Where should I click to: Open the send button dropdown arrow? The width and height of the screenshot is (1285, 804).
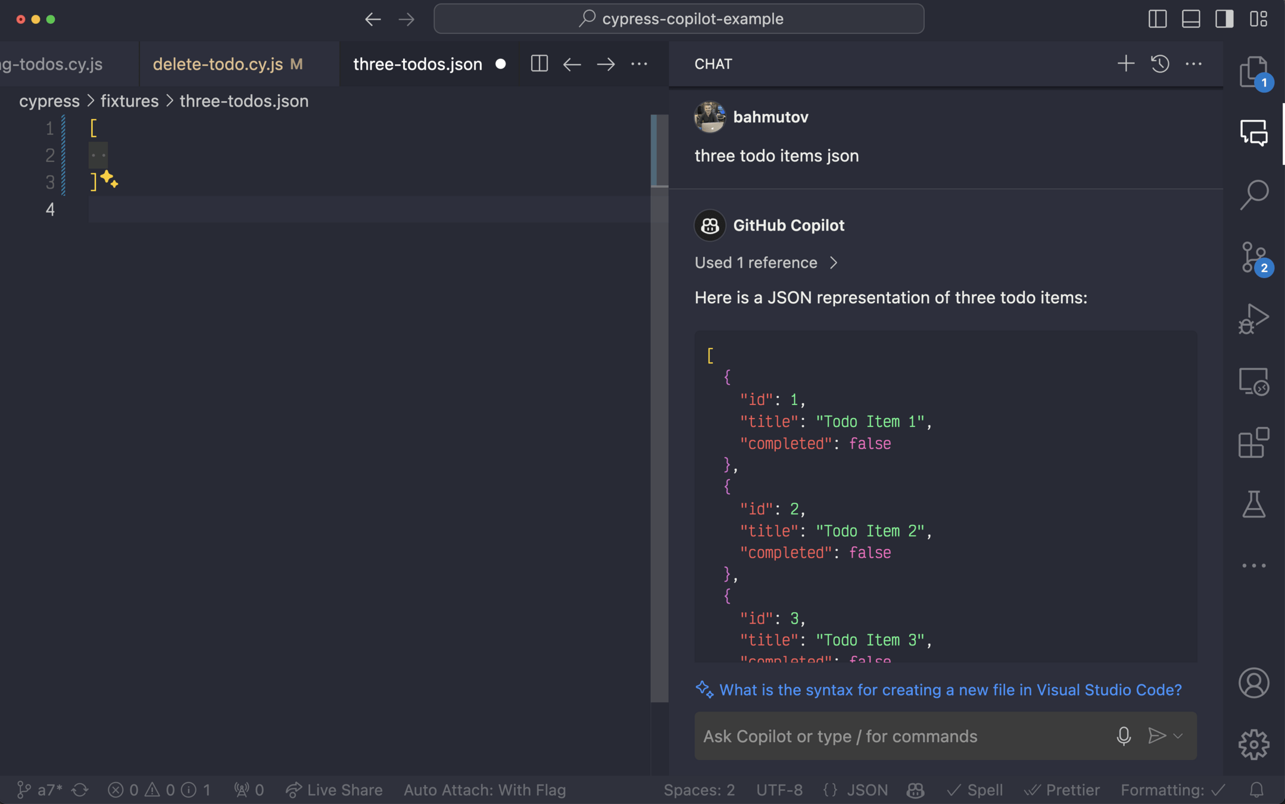1178,736
